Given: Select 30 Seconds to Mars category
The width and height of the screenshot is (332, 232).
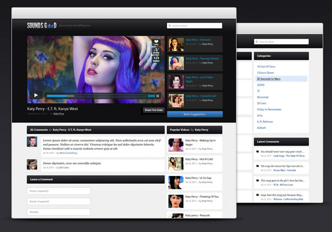Looking at the screenshot, I should click(x=269, y=79).
